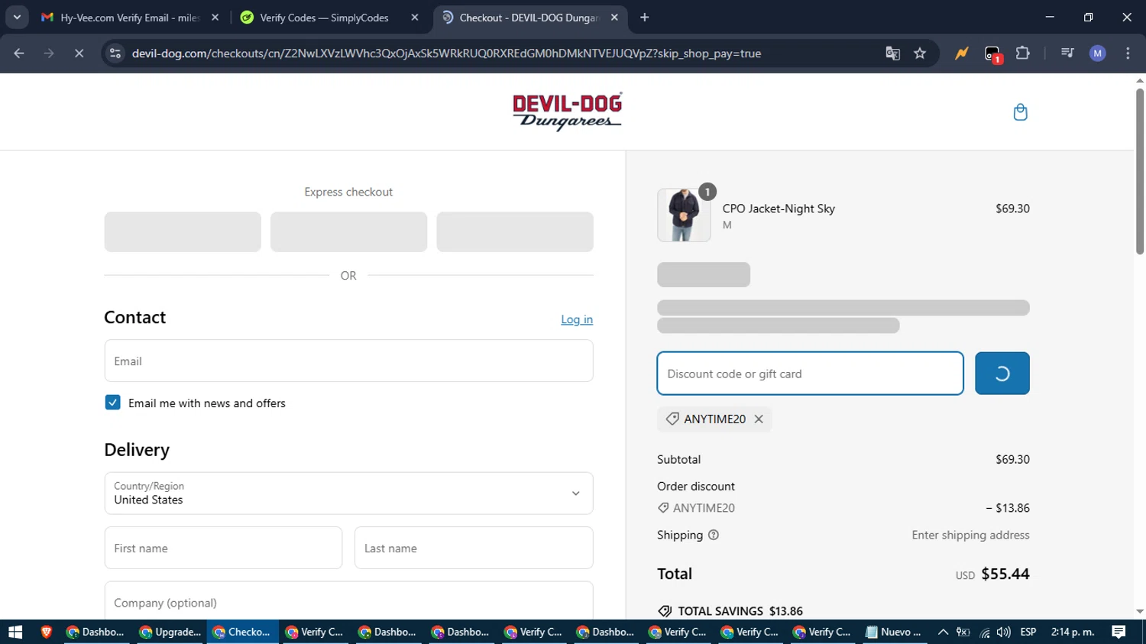Open the Brave browser taskbar icon
The height and width of the screenshot is (644, 1146).
tap(47, 632)
